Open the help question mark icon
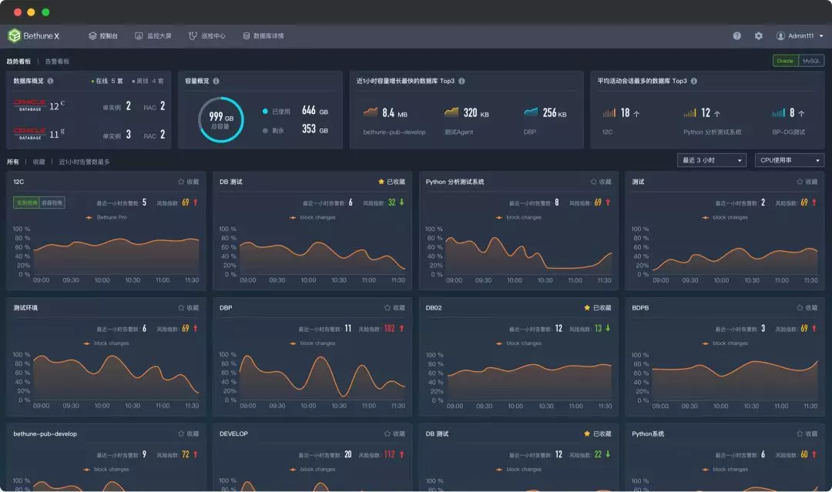The height and width of the screenshot is (492, 832). pos(737,35)
